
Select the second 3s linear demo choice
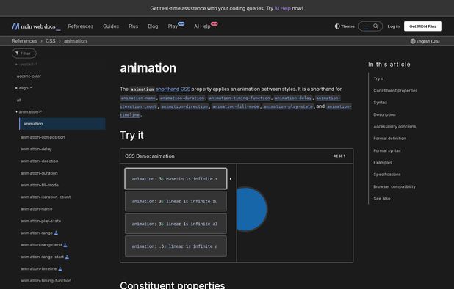(176, 201)
